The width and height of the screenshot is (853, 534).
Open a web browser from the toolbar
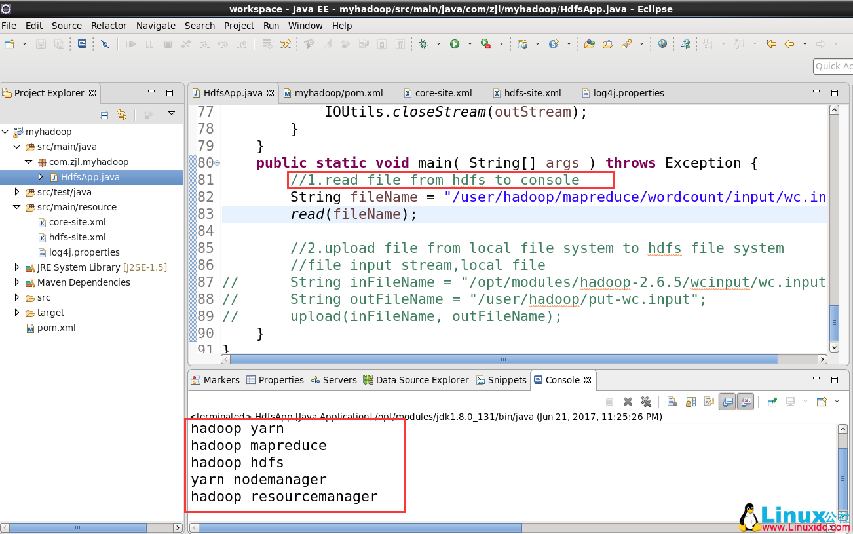pyautogui.click(x=662, y=44)
